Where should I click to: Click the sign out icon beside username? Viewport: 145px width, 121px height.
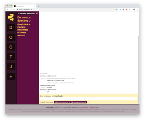37,13
